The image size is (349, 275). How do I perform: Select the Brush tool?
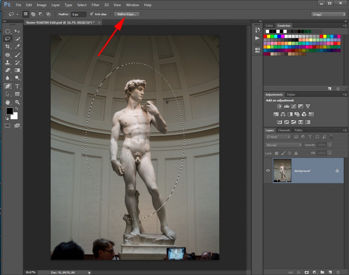point(17,55)
